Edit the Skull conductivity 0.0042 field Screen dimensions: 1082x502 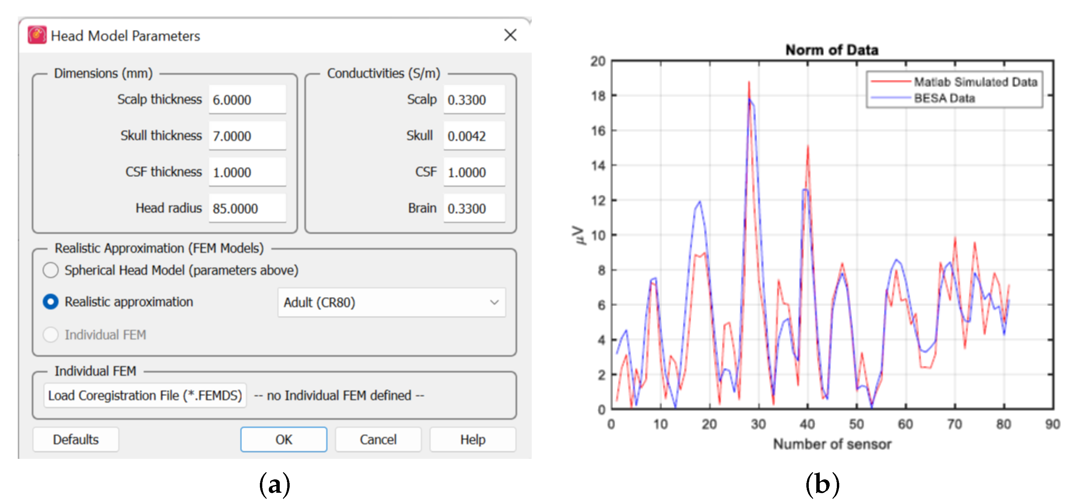[x=474, y=136]
